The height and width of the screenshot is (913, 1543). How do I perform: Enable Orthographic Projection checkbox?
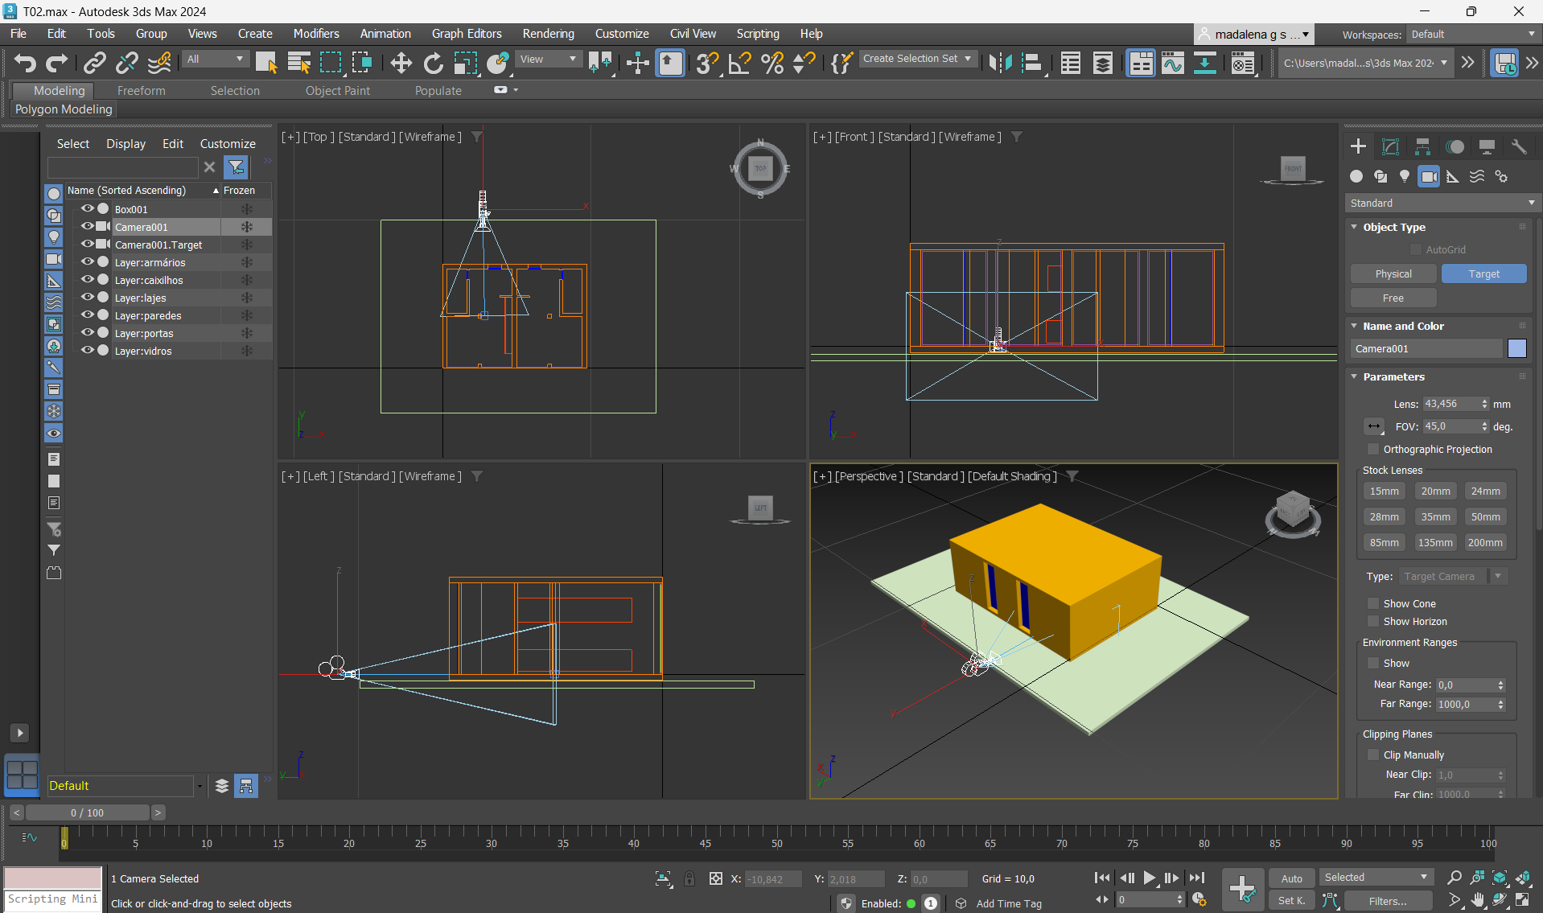(1373, 449)
